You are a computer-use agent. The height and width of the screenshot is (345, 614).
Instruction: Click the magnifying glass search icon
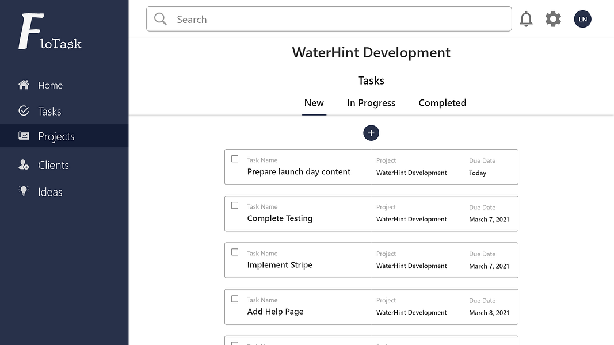[161, 20]
